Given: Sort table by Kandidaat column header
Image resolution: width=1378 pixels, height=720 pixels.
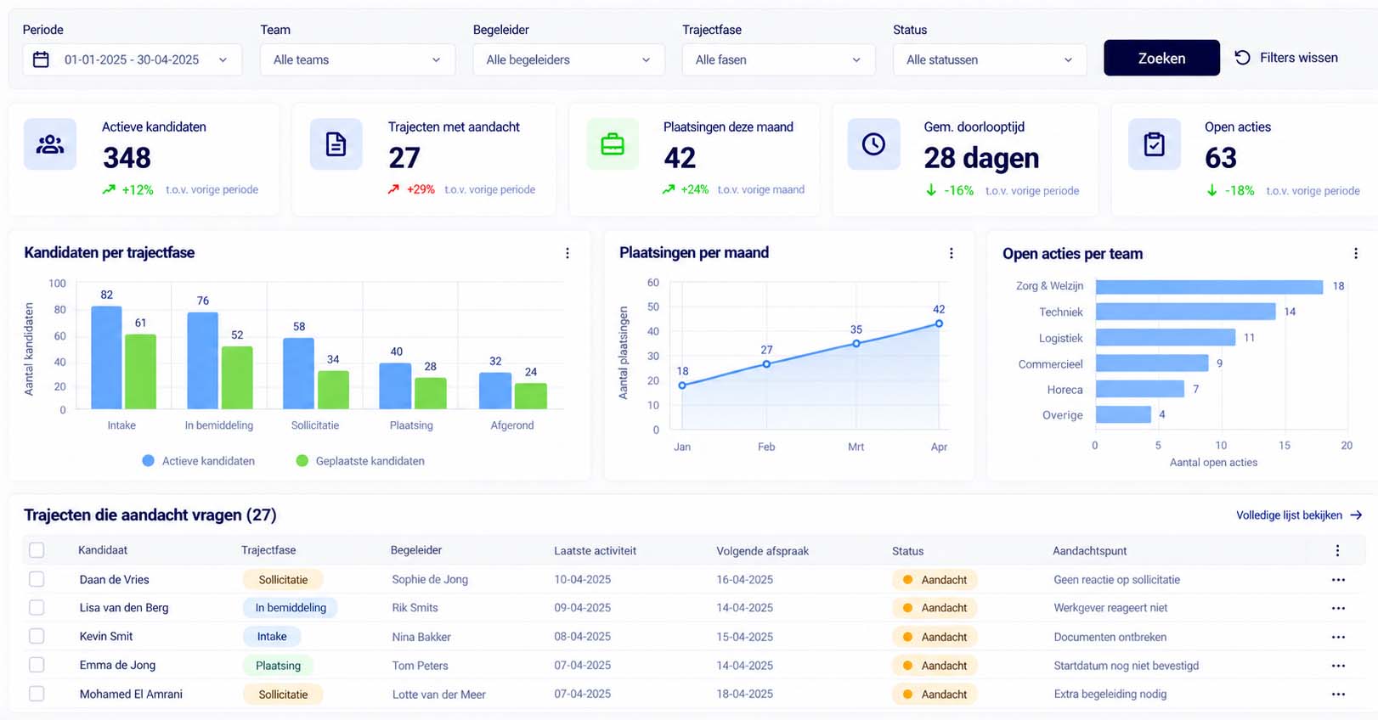Looking at the screenshot, I should [103, 550].
